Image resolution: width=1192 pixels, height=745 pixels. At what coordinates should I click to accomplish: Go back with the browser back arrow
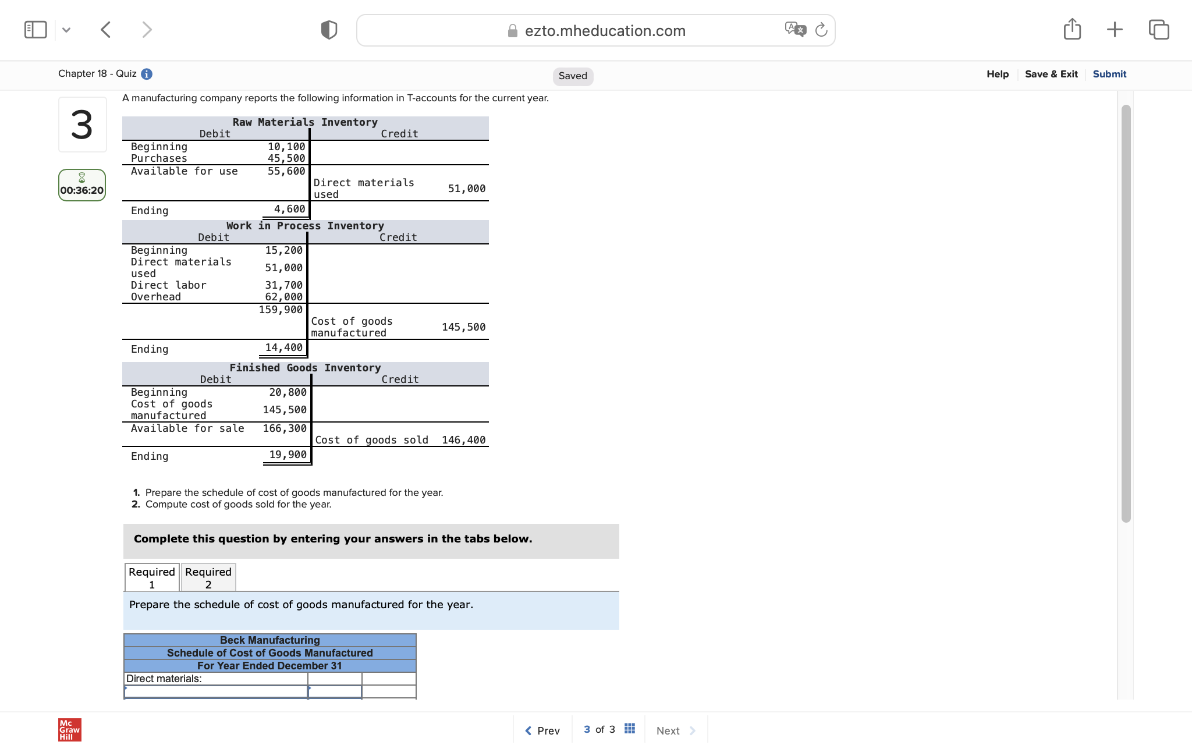(x=105, y=30)
